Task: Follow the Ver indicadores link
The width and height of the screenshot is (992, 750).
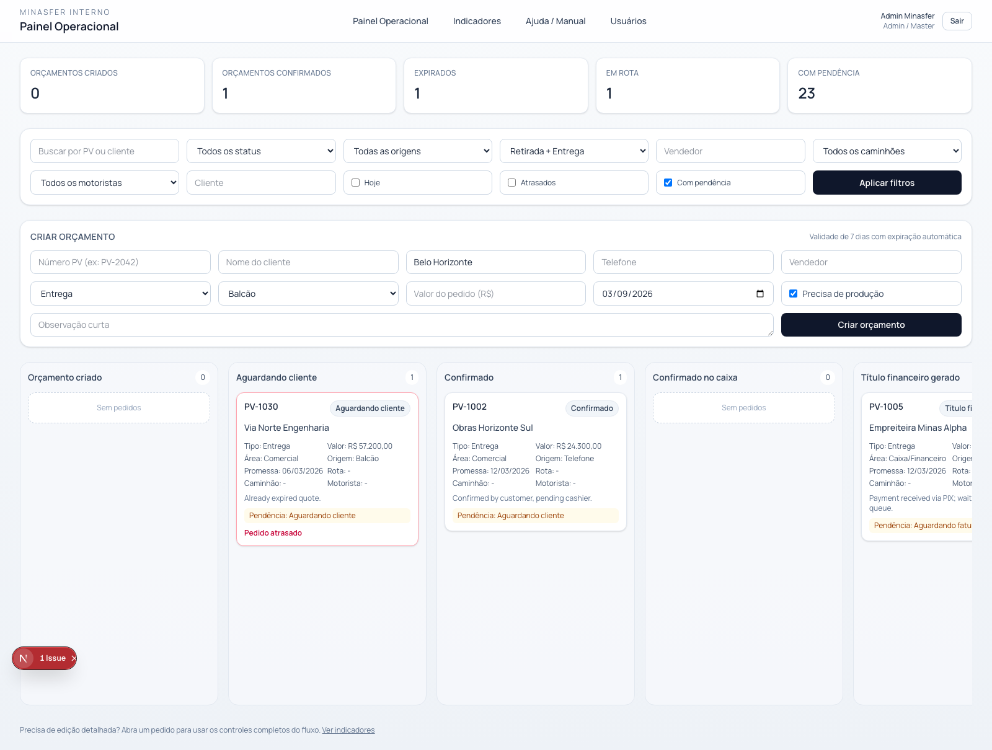Action: click(348, 730)
